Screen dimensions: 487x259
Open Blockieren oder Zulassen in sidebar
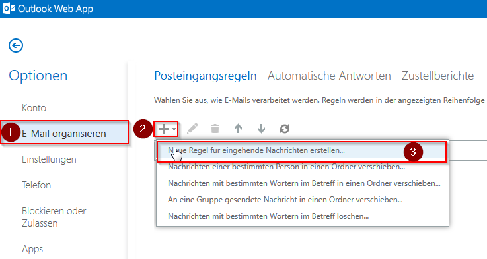click(x=54, y=217)
